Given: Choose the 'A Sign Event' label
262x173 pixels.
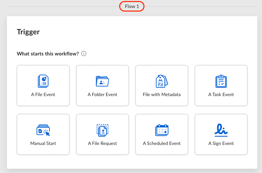Looking at the screenshot, I should [x=221, y=143].
